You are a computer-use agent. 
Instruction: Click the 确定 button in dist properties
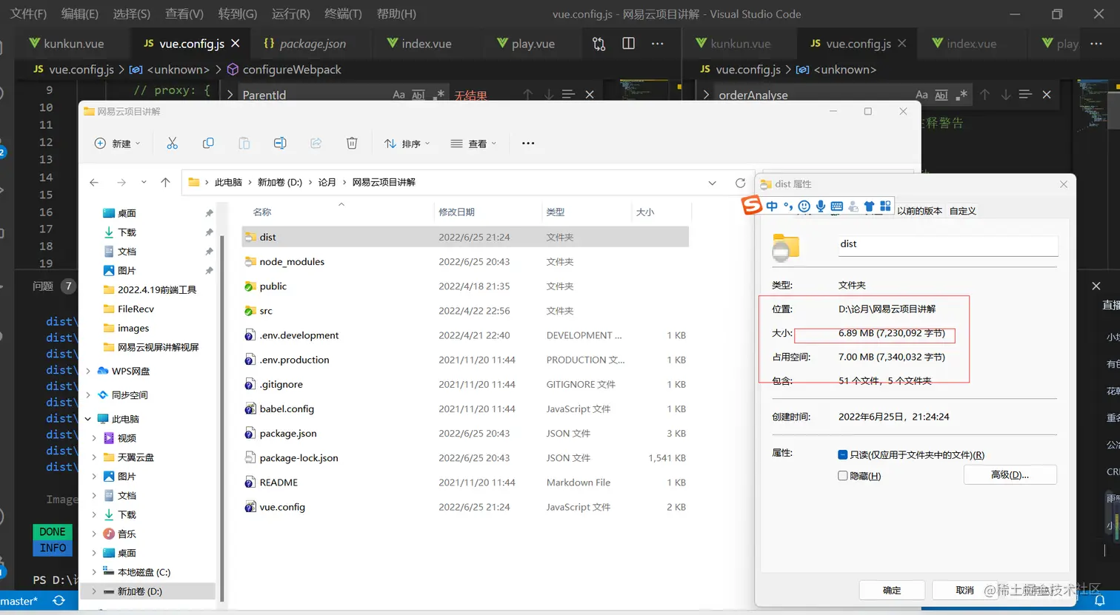(892, 591)
